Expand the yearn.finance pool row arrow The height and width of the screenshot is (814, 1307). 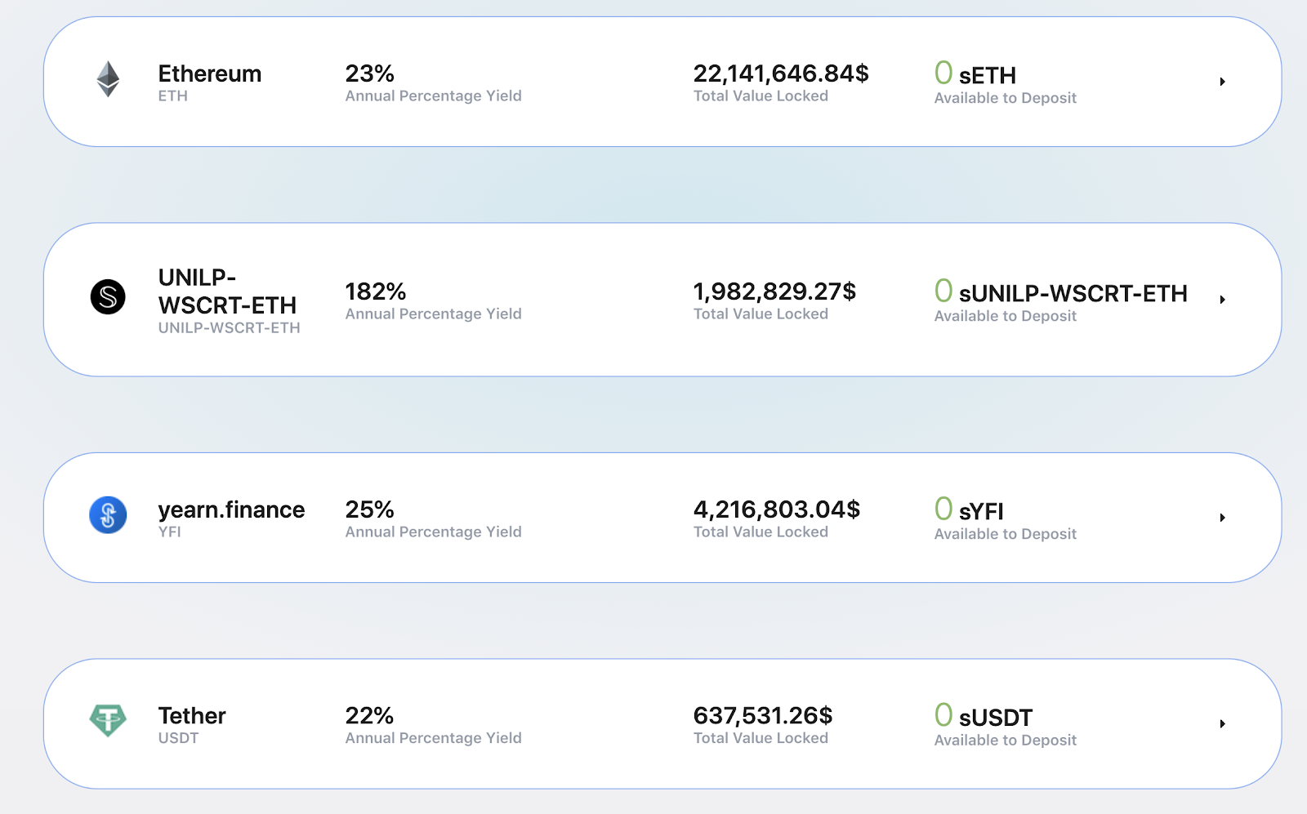point(1222,518)
